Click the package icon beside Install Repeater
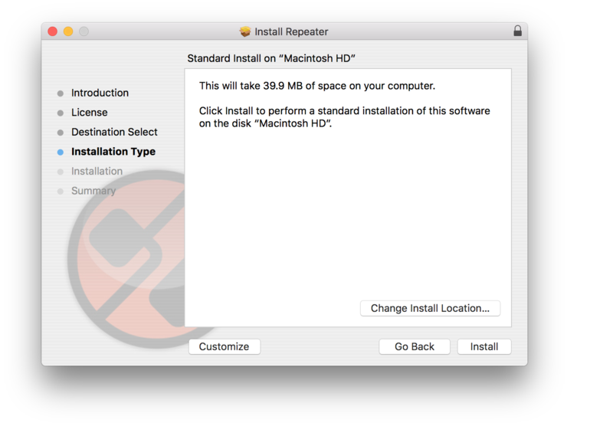The height and width of the screenshot is (423, 613). click(x=245, y=32)
